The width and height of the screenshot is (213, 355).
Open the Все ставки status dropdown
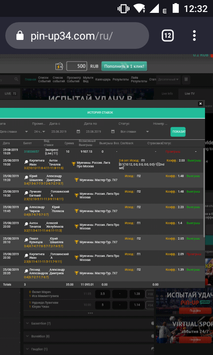(x=134, y=131)
